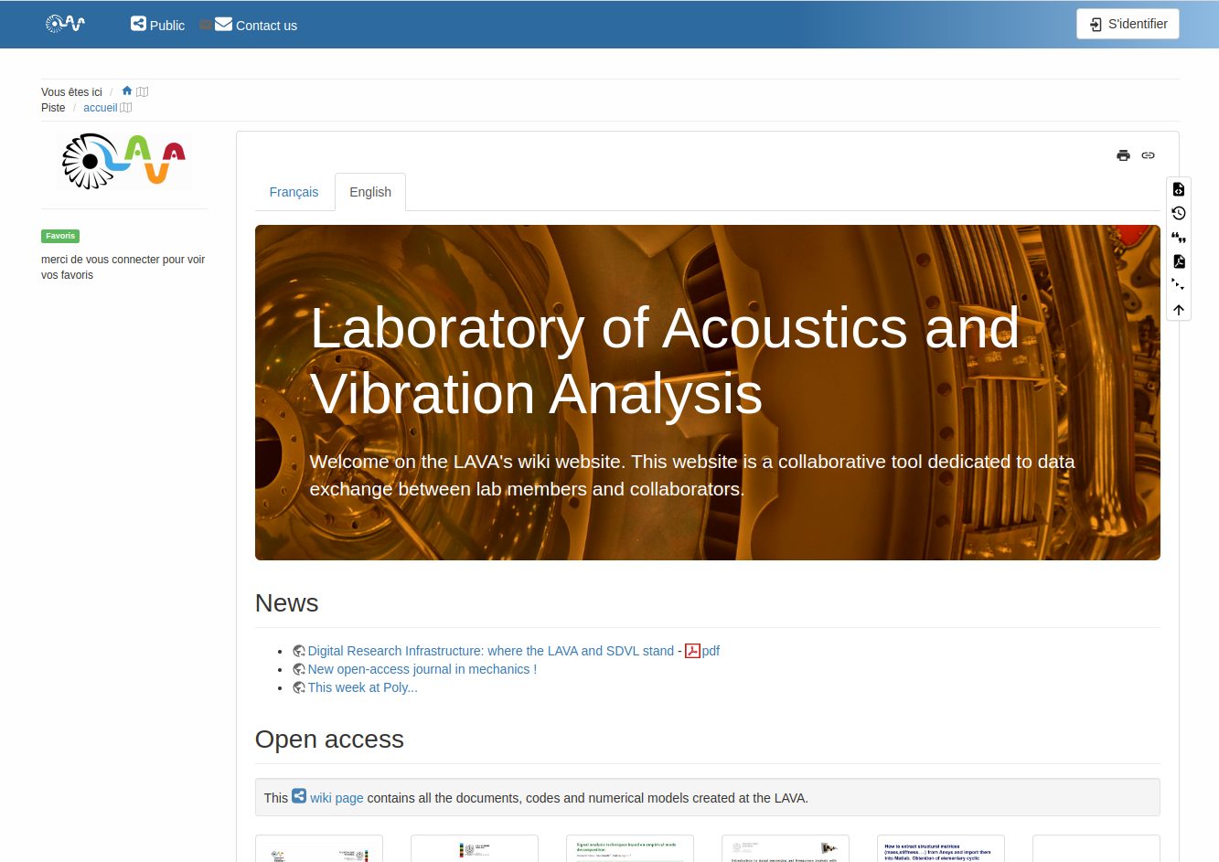Open the Contact us link
1219x862 pixels.
pos(256,25)
